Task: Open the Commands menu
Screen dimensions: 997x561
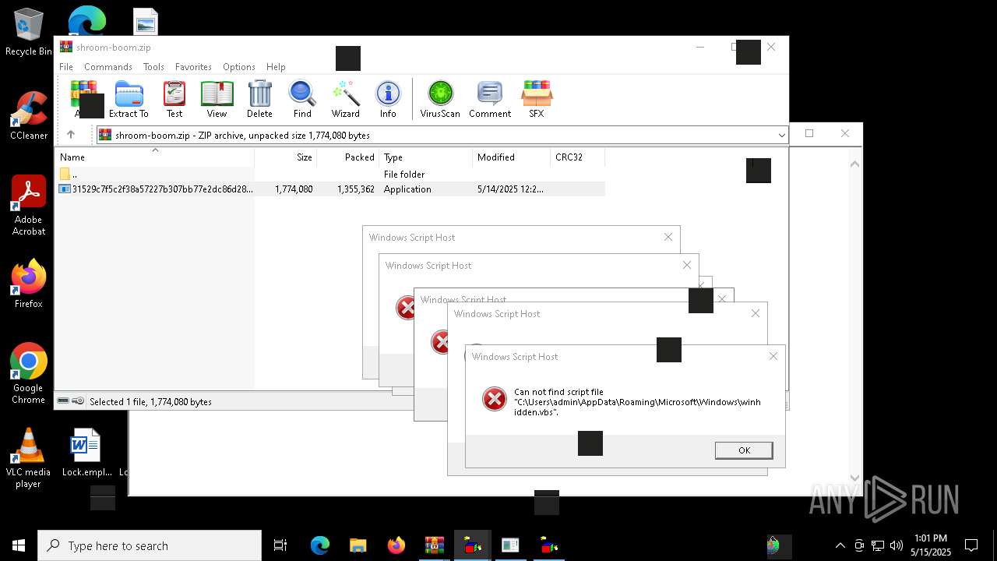Action: 108,67
